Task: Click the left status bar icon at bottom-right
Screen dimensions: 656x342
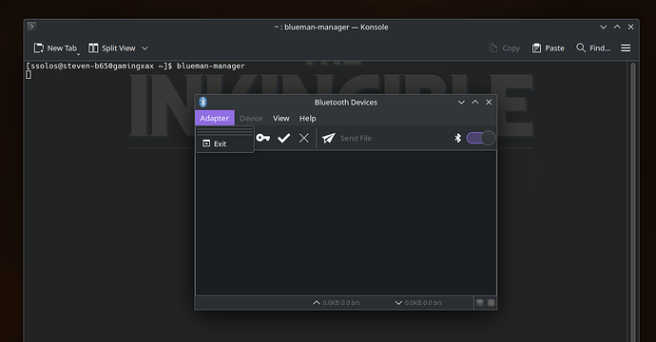Action: 480,303
